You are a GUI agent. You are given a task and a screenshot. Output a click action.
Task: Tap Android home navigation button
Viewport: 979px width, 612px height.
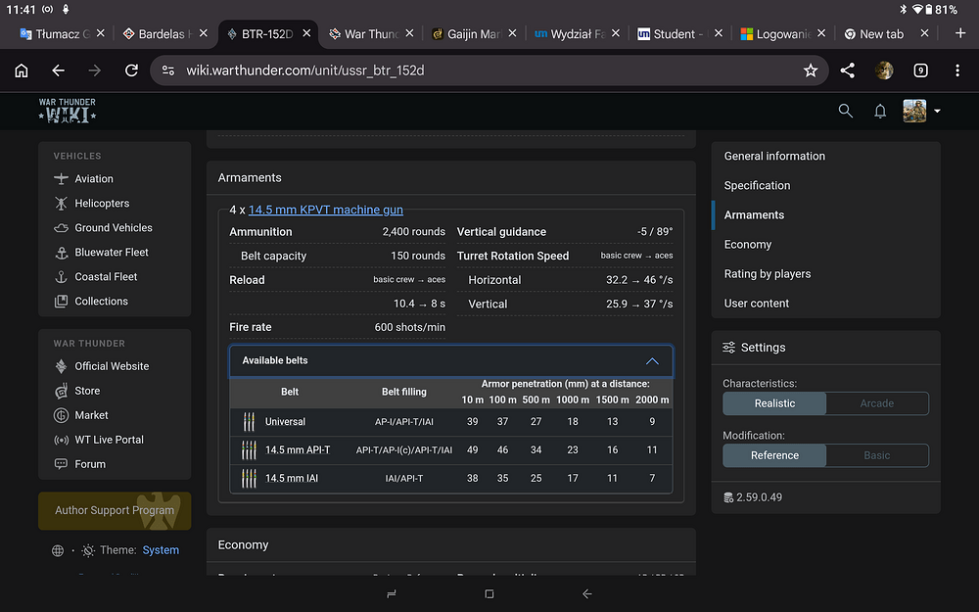click(489, 594)
